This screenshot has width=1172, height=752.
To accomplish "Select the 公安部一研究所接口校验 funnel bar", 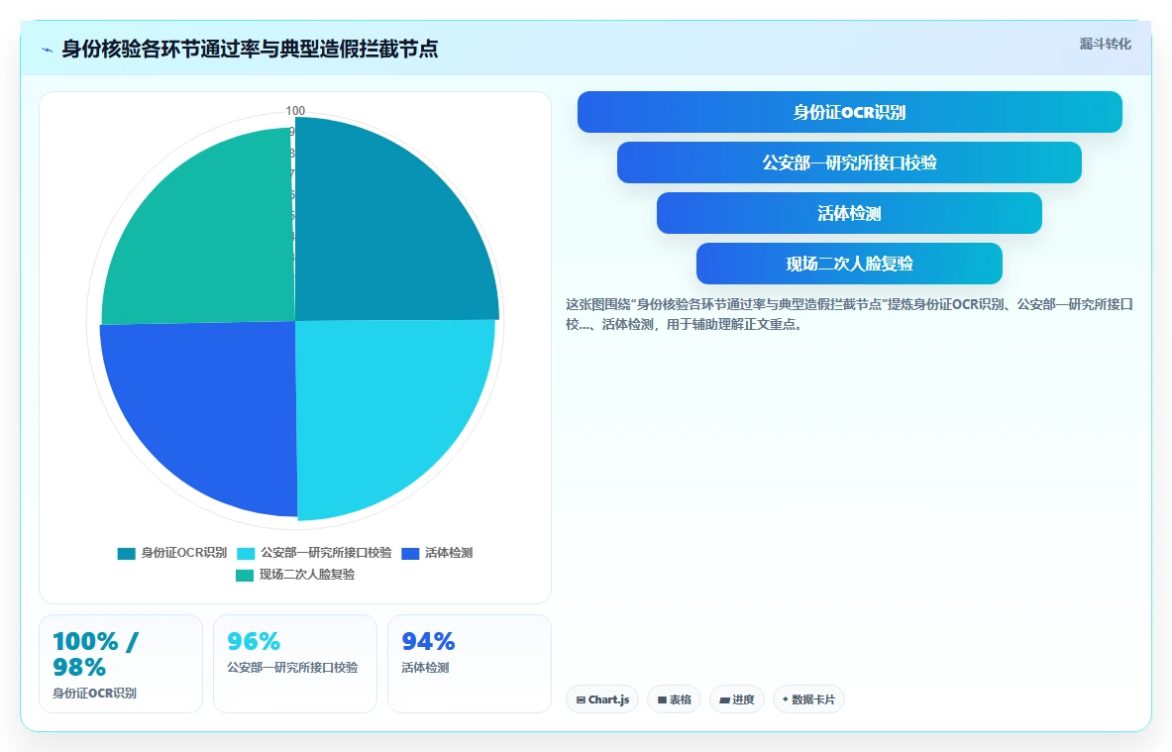I will (849, 162).
